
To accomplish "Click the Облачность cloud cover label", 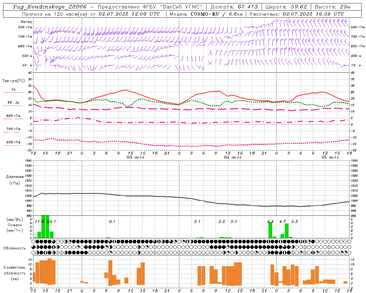I will tap(15, 248).
